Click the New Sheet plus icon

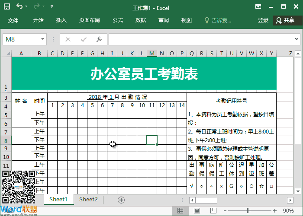(121, 200)
